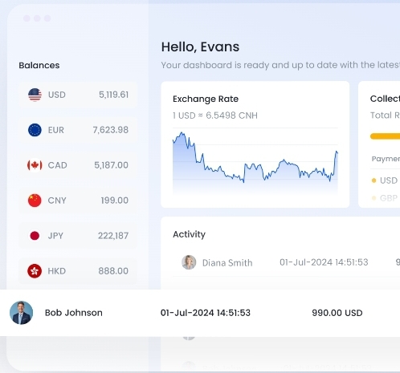Image resolution: width=400 pixels, height=373 pixels.
Task: Click Bob Johnson's date 01-Jul-2024 14:51:53
Action: [206, 313]
